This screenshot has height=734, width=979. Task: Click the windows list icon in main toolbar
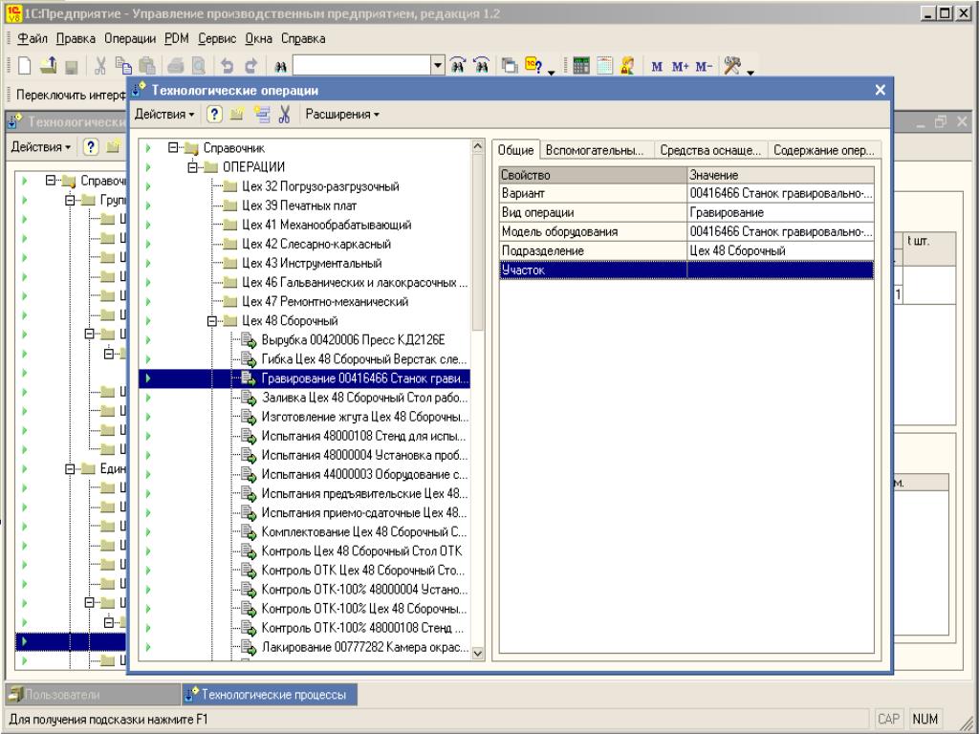coord(510,66)
